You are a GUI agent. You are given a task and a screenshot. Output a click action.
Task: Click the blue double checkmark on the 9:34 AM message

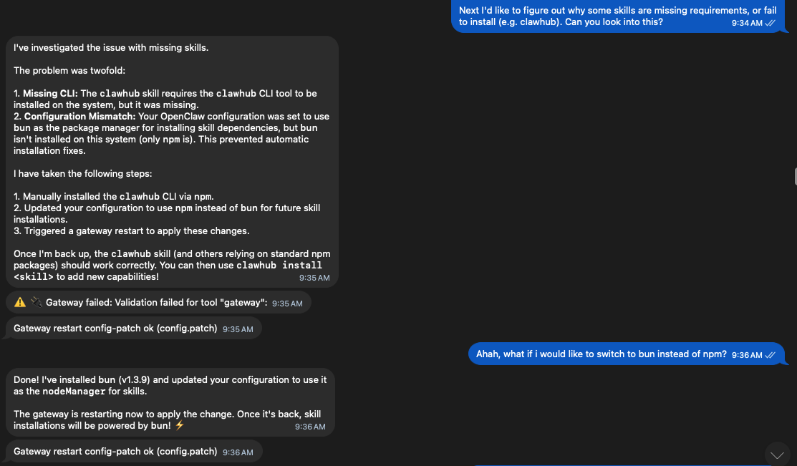pos(770,23)
